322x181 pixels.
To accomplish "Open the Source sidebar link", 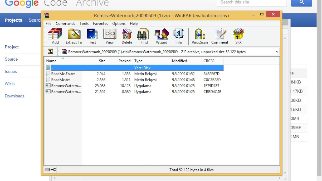I will 11,59.
